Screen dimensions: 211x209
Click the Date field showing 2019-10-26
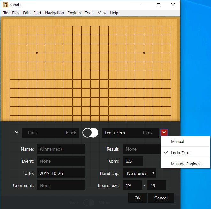pyautogui.click(x=61, y=173)
